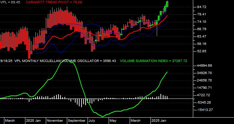Image resolution: width=234 pixels, height=124 pixels.
Task: Click the 74.10 price axis value
Action: pos(202,22)
